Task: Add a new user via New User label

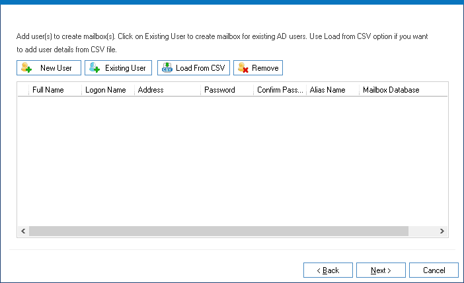Action: pyautogui.click(x=56, y=68)
